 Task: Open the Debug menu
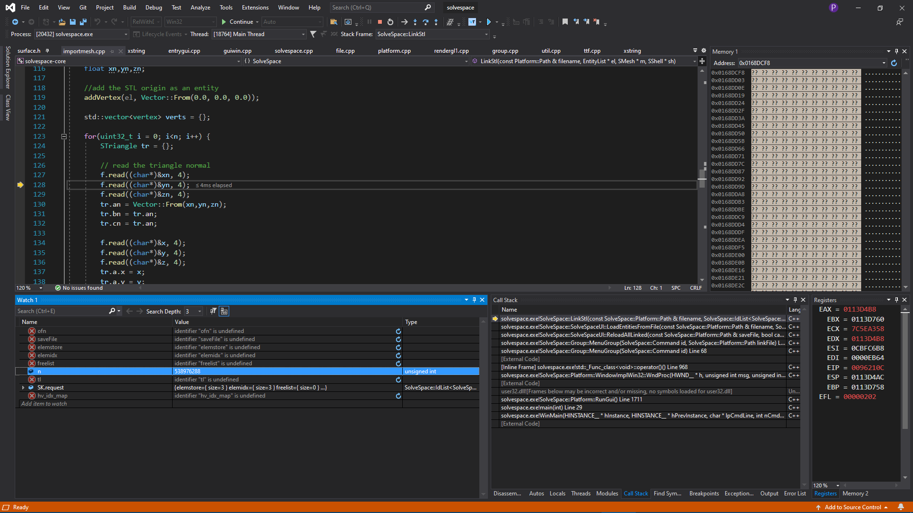[x=153, y=7]
